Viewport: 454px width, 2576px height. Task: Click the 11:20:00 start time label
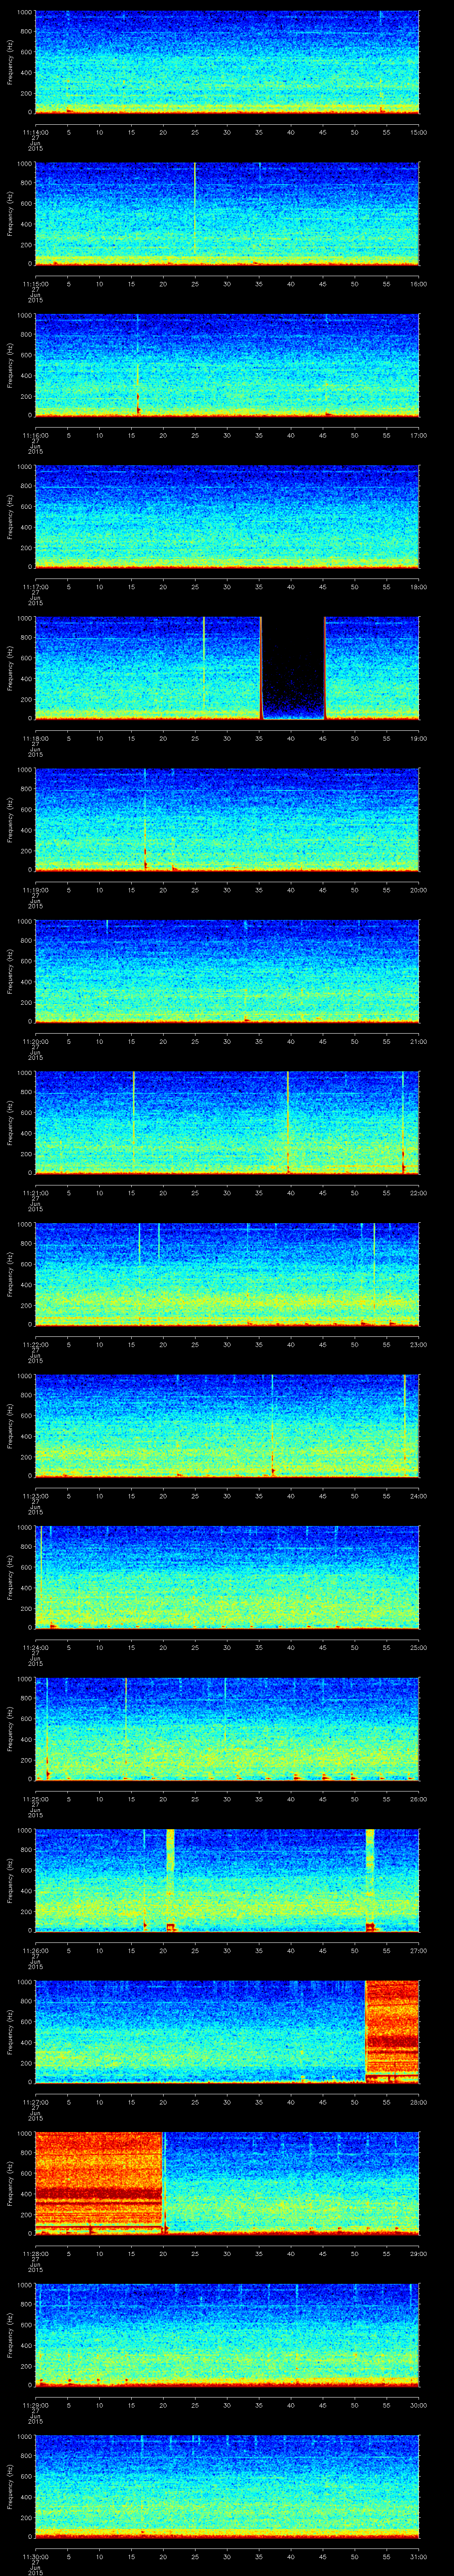pos(35,1041)
